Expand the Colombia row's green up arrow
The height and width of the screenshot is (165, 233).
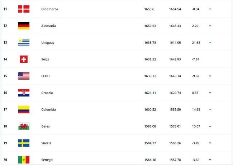(x=210, y=110)
